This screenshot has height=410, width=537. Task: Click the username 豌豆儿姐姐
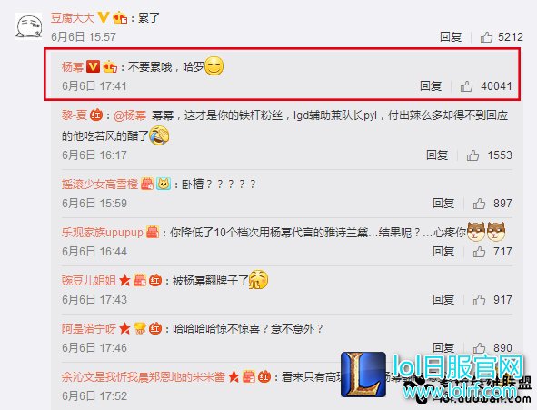89,281
